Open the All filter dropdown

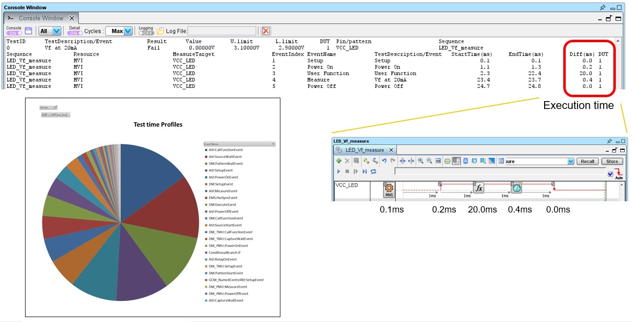[50, 31]
